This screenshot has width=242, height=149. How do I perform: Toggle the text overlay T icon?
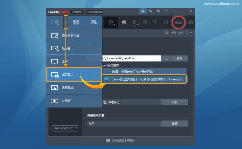tap(155, 22)
